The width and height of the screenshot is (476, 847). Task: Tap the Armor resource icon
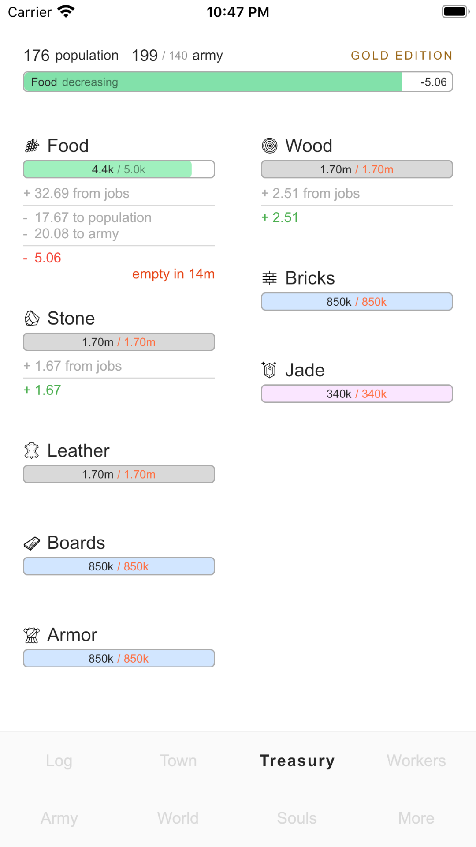(32, 635)
